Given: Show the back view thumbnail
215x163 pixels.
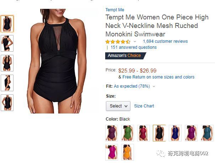Looking at the screenshot, I should pos(7,63).
